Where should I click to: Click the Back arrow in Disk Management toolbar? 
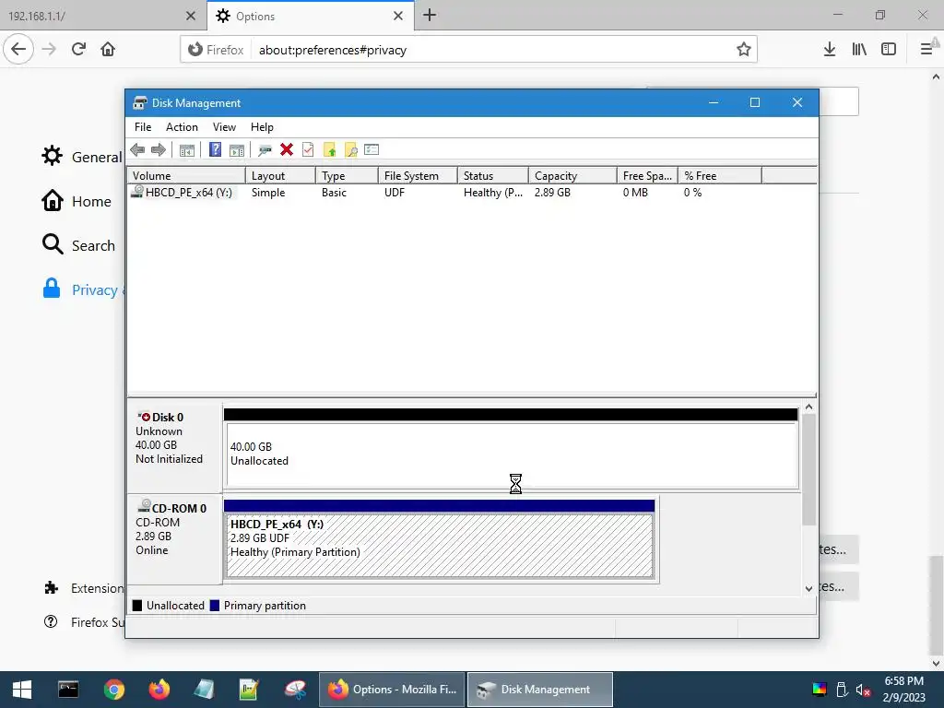click(x=137, y=150)
